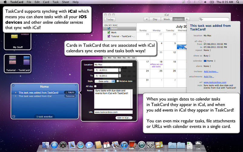Click Today button in iCal
Image resolution: width=243 pixels, height=152 pixels.
click(x=110, y=19)
